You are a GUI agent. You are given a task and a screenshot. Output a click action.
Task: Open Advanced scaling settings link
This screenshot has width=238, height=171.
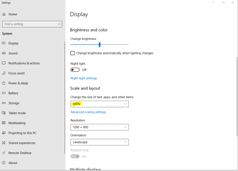click(x=88, y=112)
